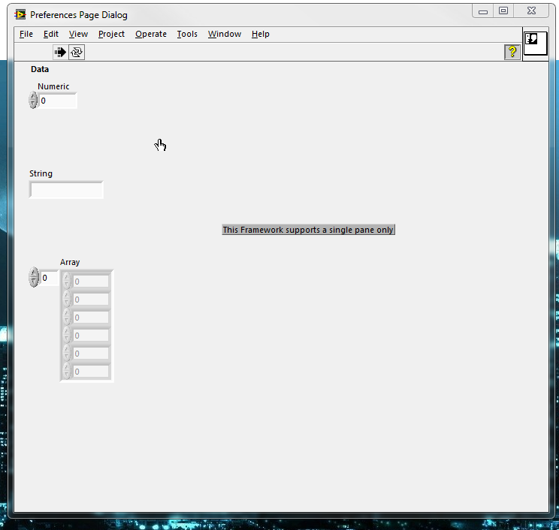Click the String input field
Viewport: 559px width, 530px height.
pyautogui.click(x=66, y=190)
